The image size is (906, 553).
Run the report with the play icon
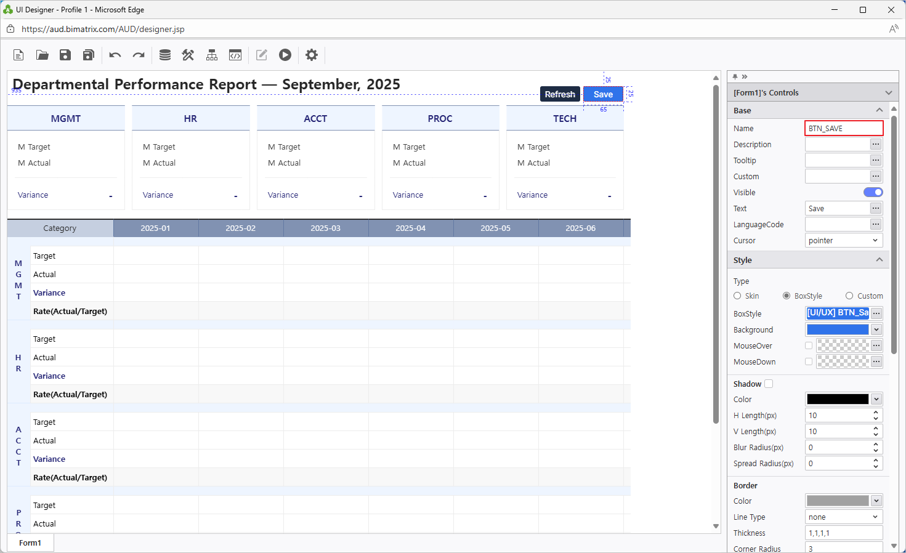click(285, 55)
